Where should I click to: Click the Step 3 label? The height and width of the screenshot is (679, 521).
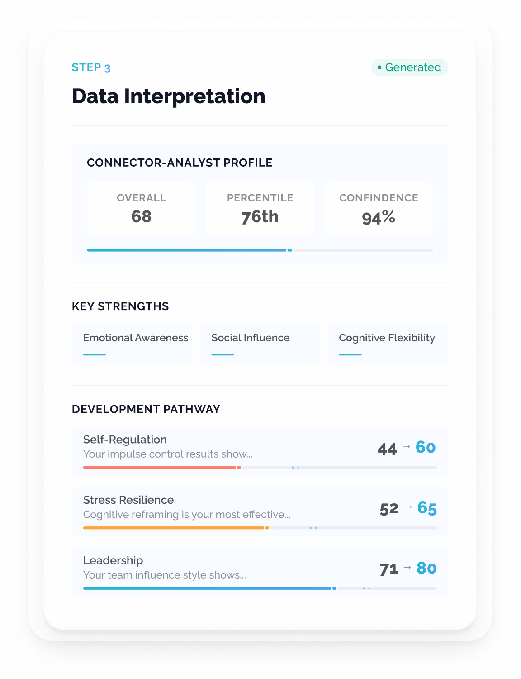[91, 67]
